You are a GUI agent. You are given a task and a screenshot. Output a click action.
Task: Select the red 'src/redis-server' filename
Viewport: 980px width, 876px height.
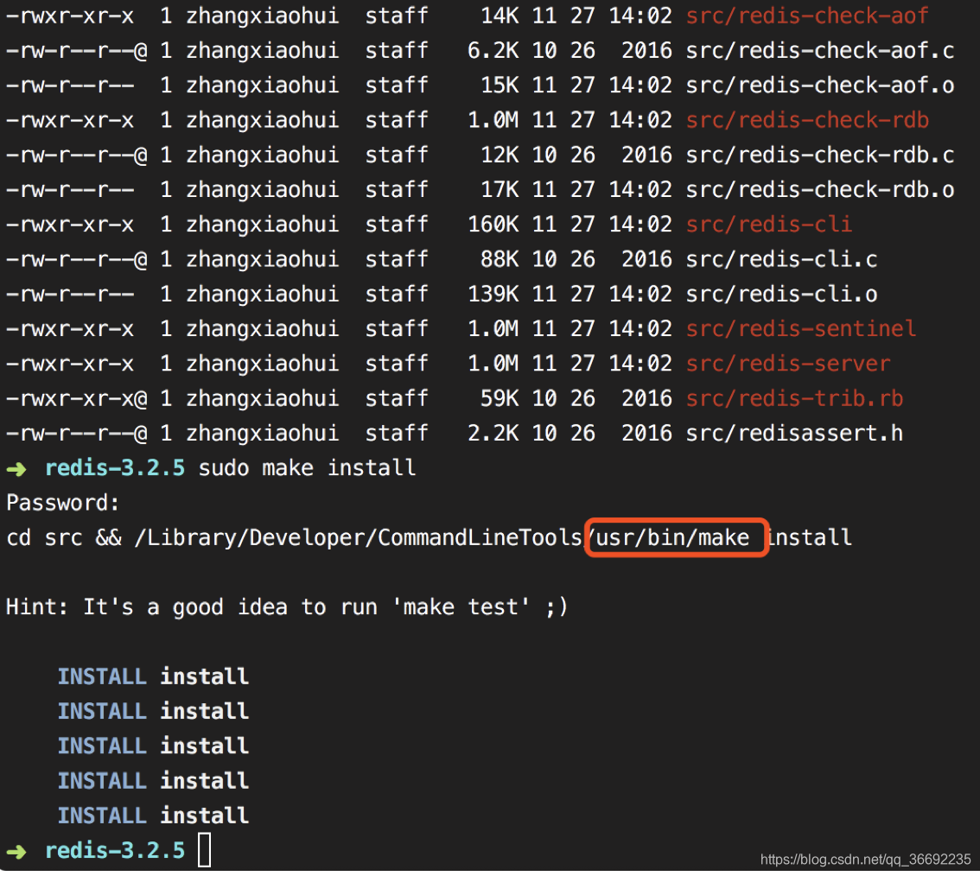[787, 364]
